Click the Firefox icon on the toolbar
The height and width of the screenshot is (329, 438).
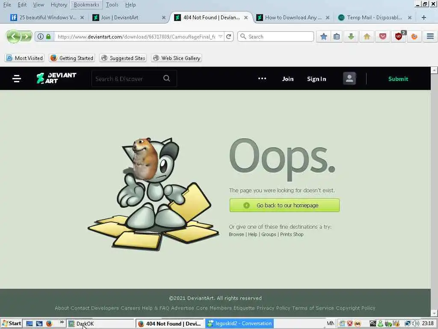tap(414, 36)
